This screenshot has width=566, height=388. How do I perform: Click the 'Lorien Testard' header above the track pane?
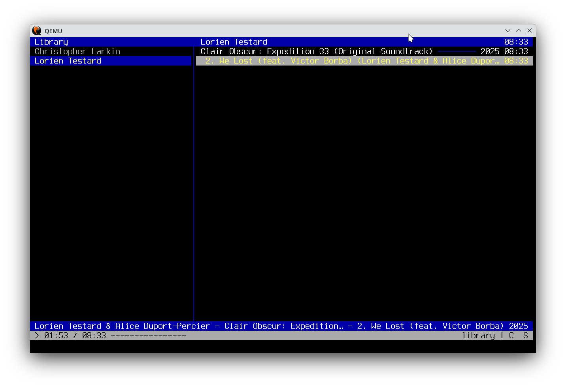[x=234, y=42]
